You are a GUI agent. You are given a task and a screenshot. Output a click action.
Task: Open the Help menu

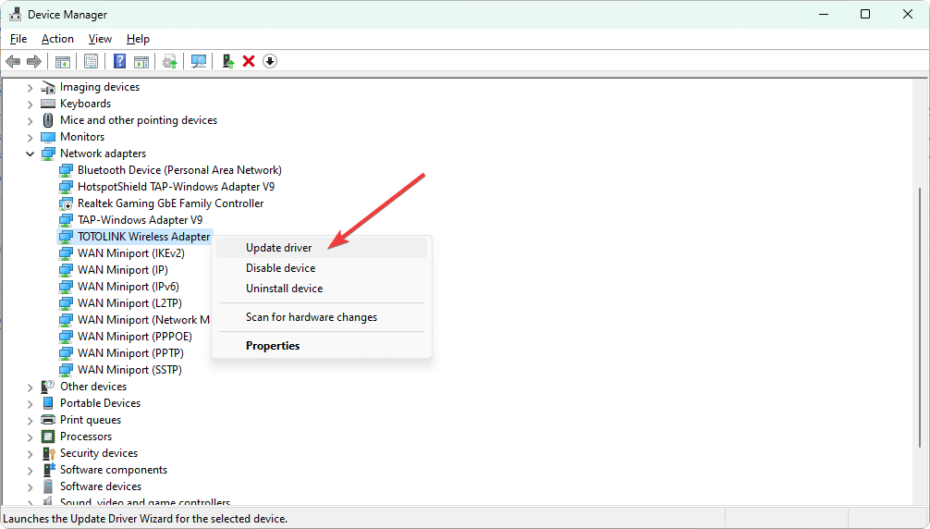(138, 39)
